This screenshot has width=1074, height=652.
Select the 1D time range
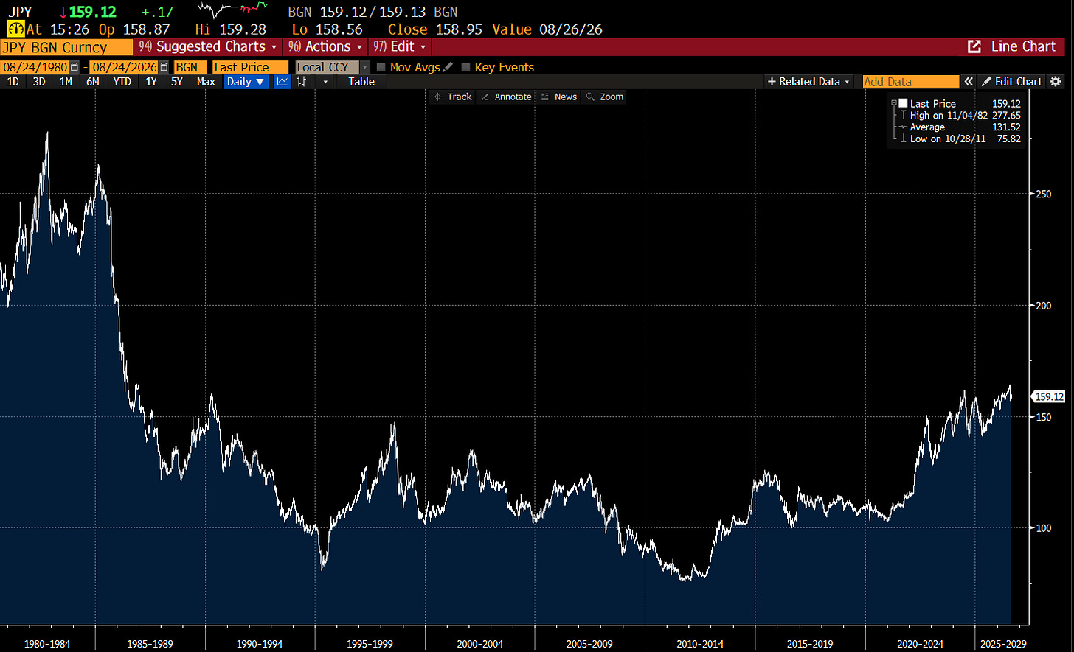[13, 82]
